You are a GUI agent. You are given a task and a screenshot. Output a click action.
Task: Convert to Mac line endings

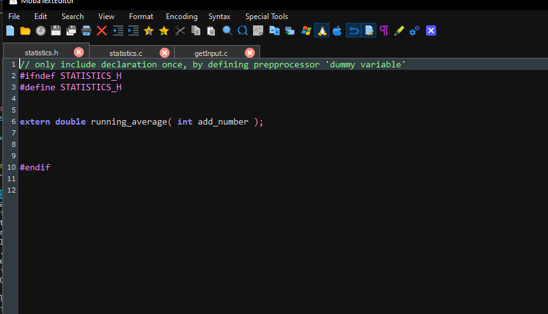(338, 31)
